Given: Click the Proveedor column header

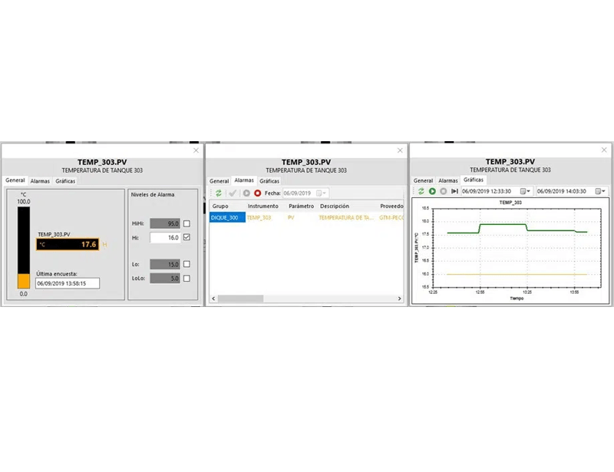Looking at the screenshot, I should point(391,206).
